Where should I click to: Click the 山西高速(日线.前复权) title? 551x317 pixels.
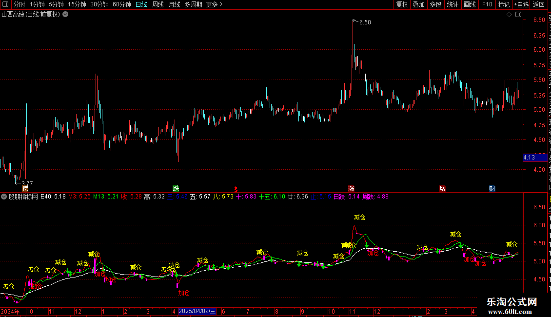point(31,15)
